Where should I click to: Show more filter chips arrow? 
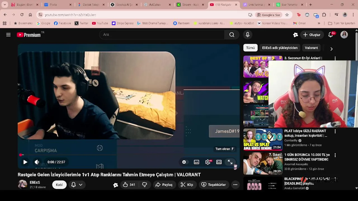coord(331,49)
